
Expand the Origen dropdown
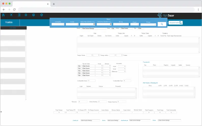click(135, 24)
